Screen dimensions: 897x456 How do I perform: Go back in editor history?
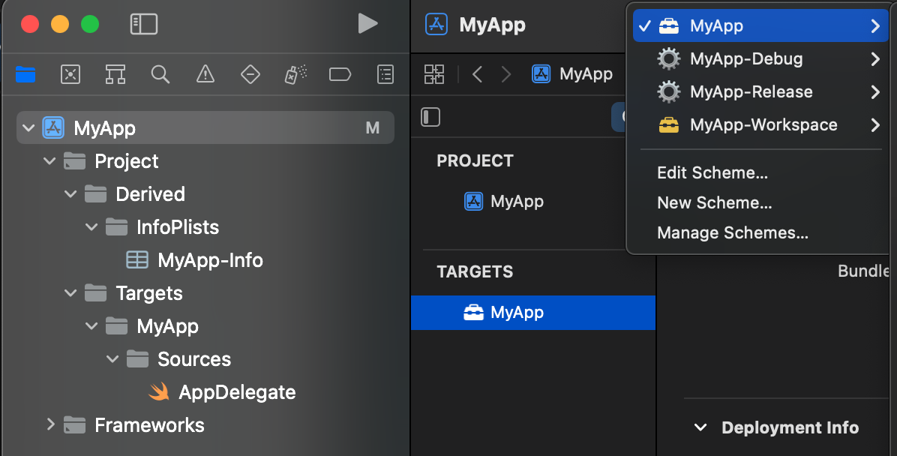478,73
